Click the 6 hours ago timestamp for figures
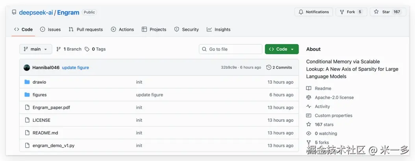This screenshot has width=415, height=161. (x=282, y=95)
